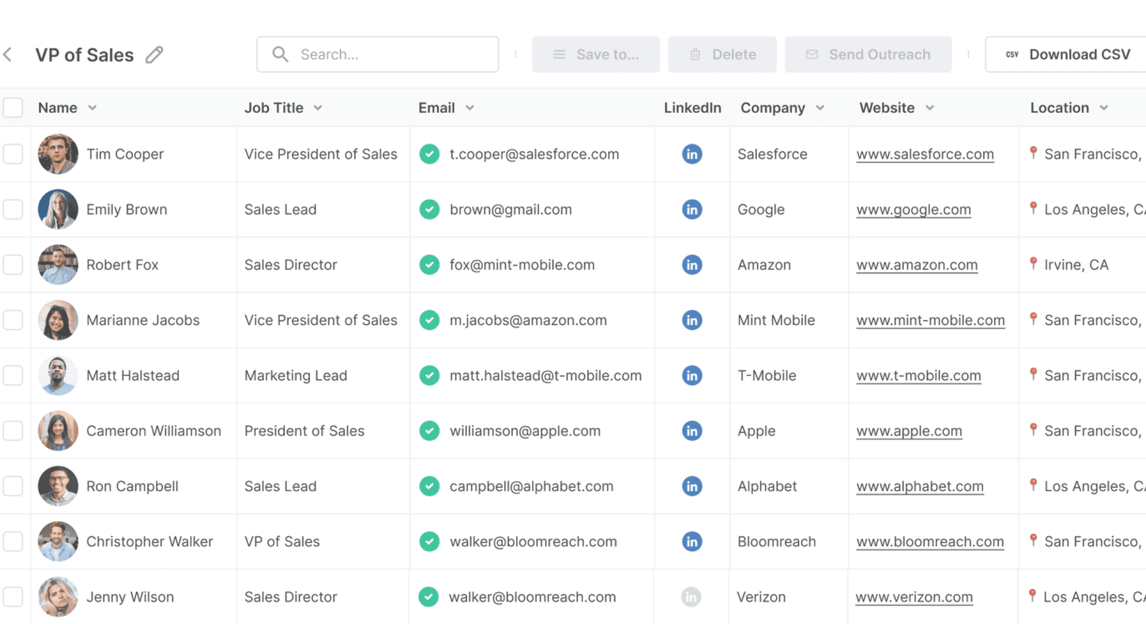
Task: Click the Delete button
Action: point(722,54)
